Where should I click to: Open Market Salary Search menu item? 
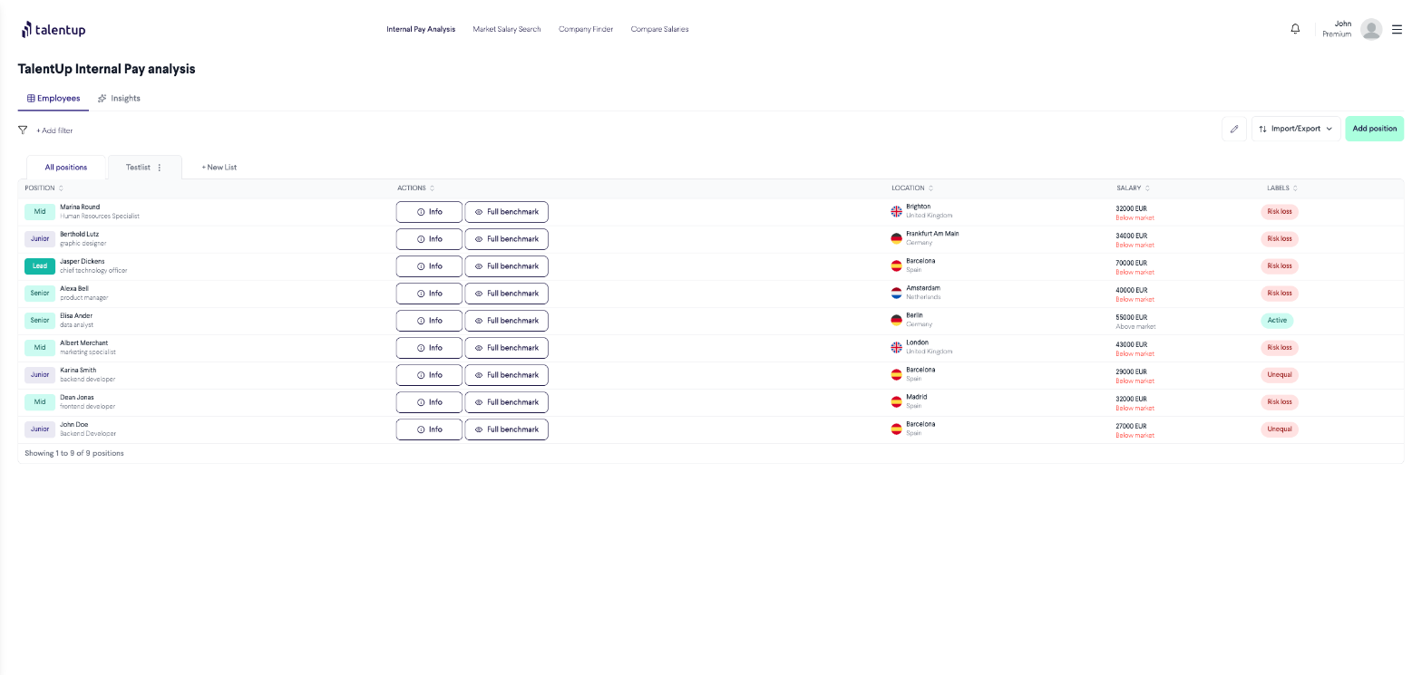click(506, 29)
